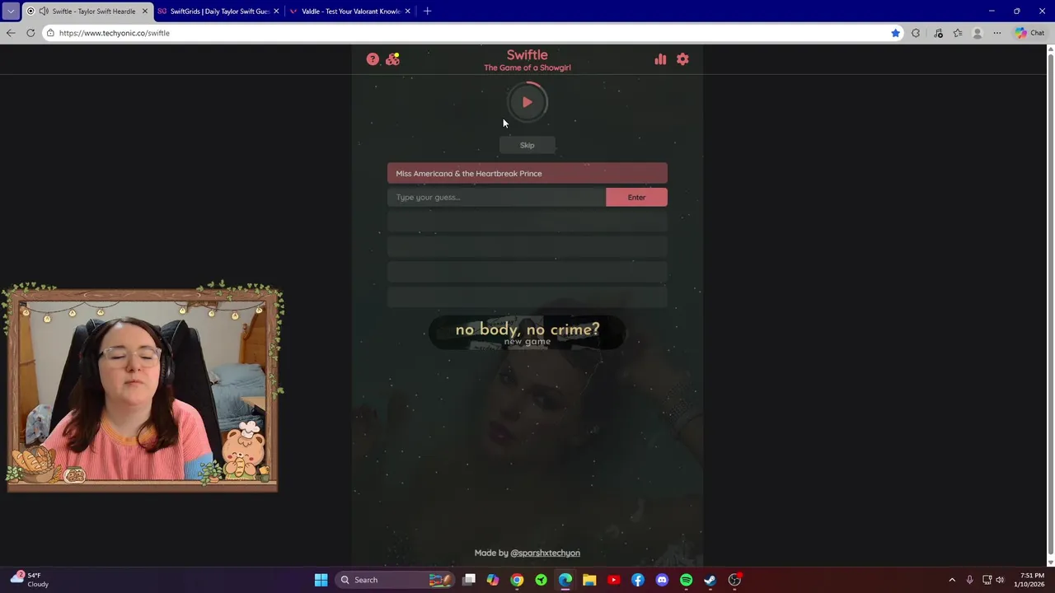The height and width of the screenshot is (593, 1055).
Task: Open Edge Settings and more menu
Action: 997,33
